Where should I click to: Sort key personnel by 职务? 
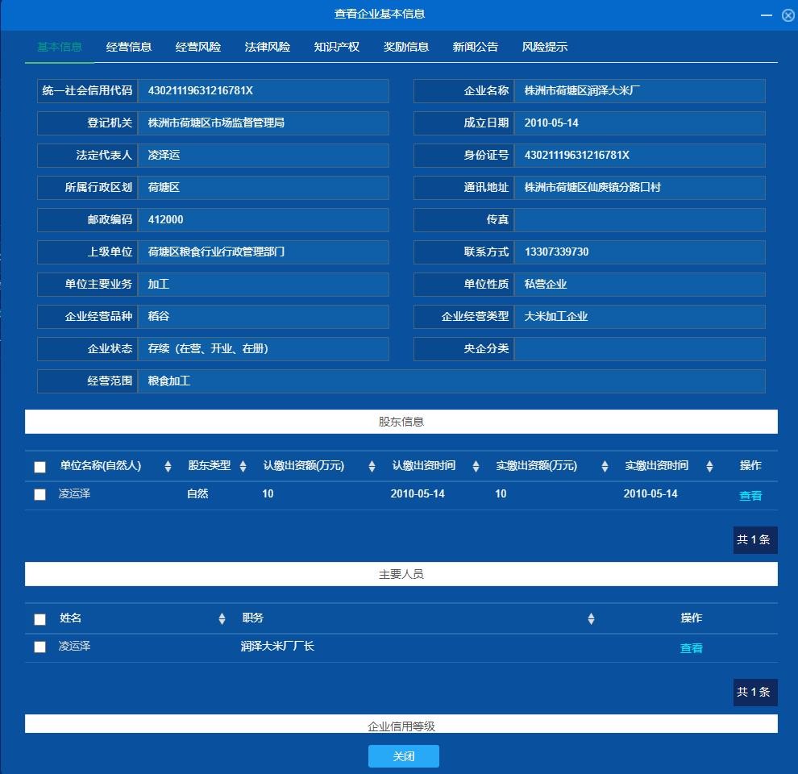591,618
